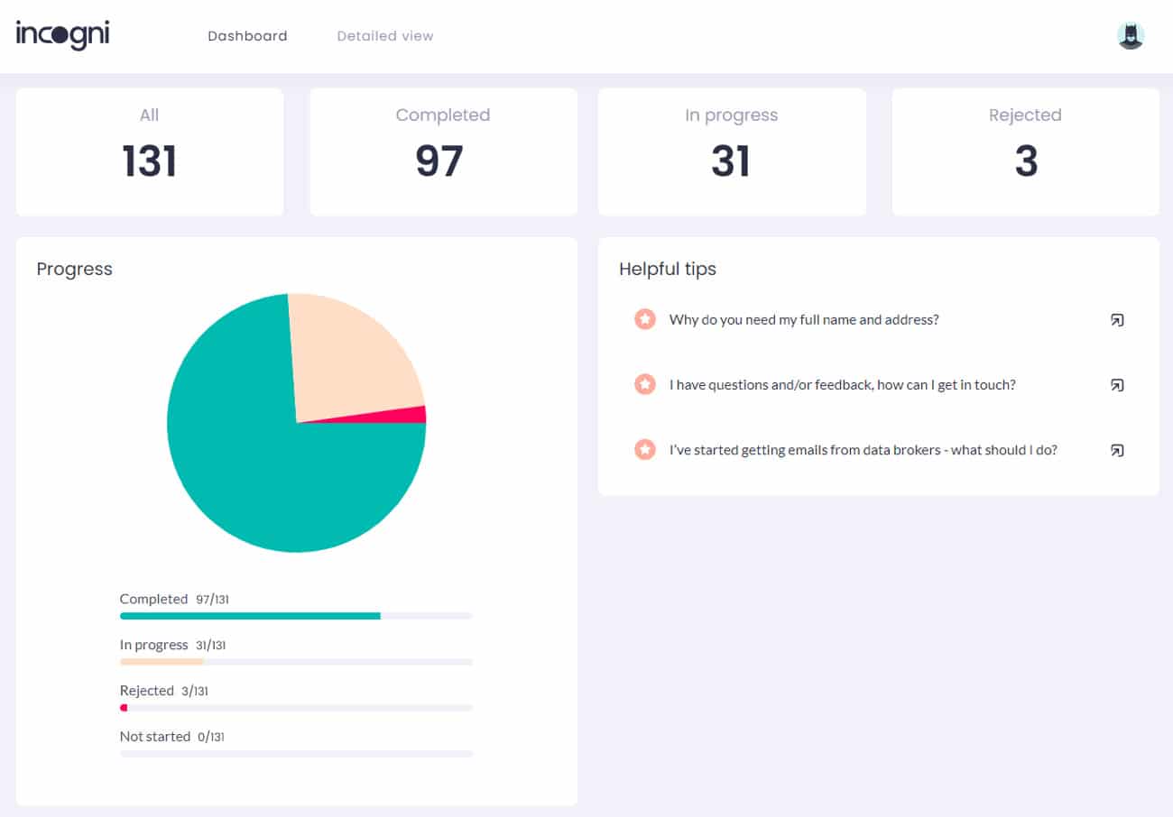
Task: Open external link arrow for data brokers tip
Action: click(1117, 450)
